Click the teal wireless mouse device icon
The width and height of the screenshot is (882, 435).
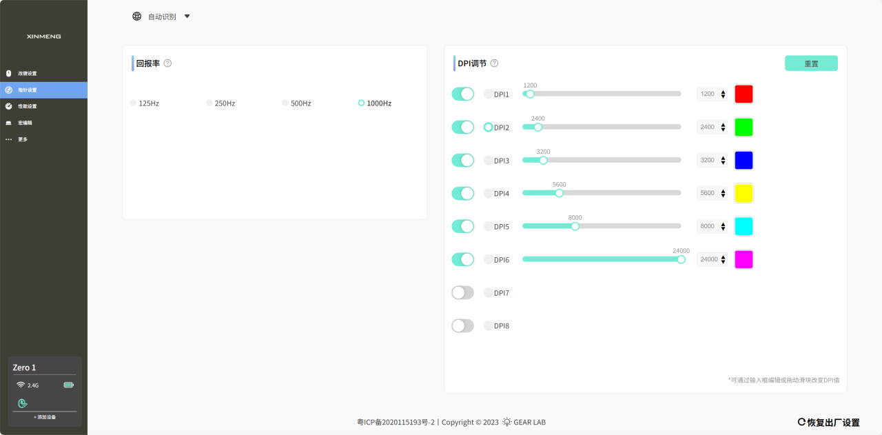coord(22,403)
